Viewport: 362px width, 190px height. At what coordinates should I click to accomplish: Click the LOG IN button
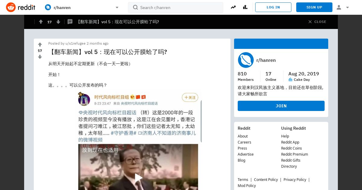pyautogui.click(x=273, y=7)
